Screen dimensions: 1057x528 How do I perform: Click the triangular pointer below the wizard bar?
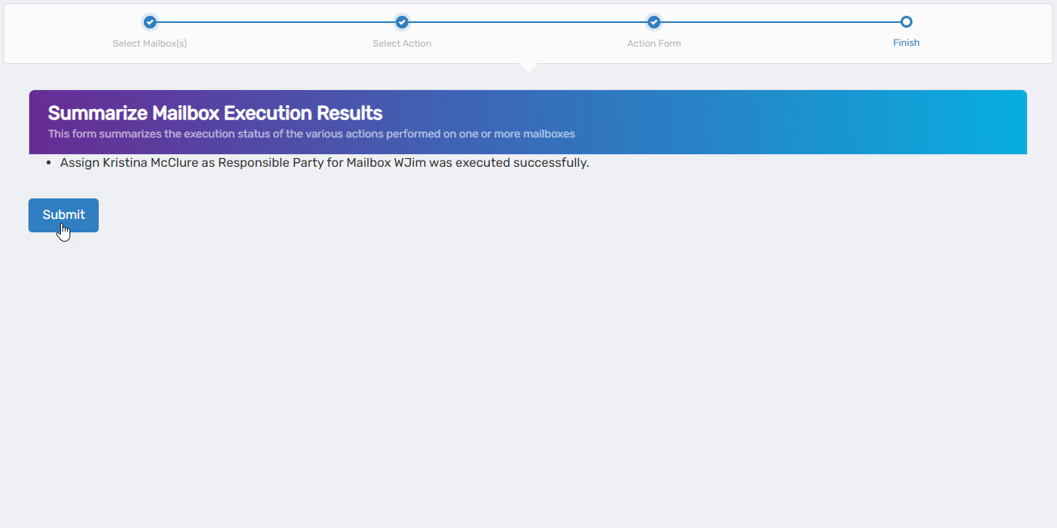click(528, 67)
